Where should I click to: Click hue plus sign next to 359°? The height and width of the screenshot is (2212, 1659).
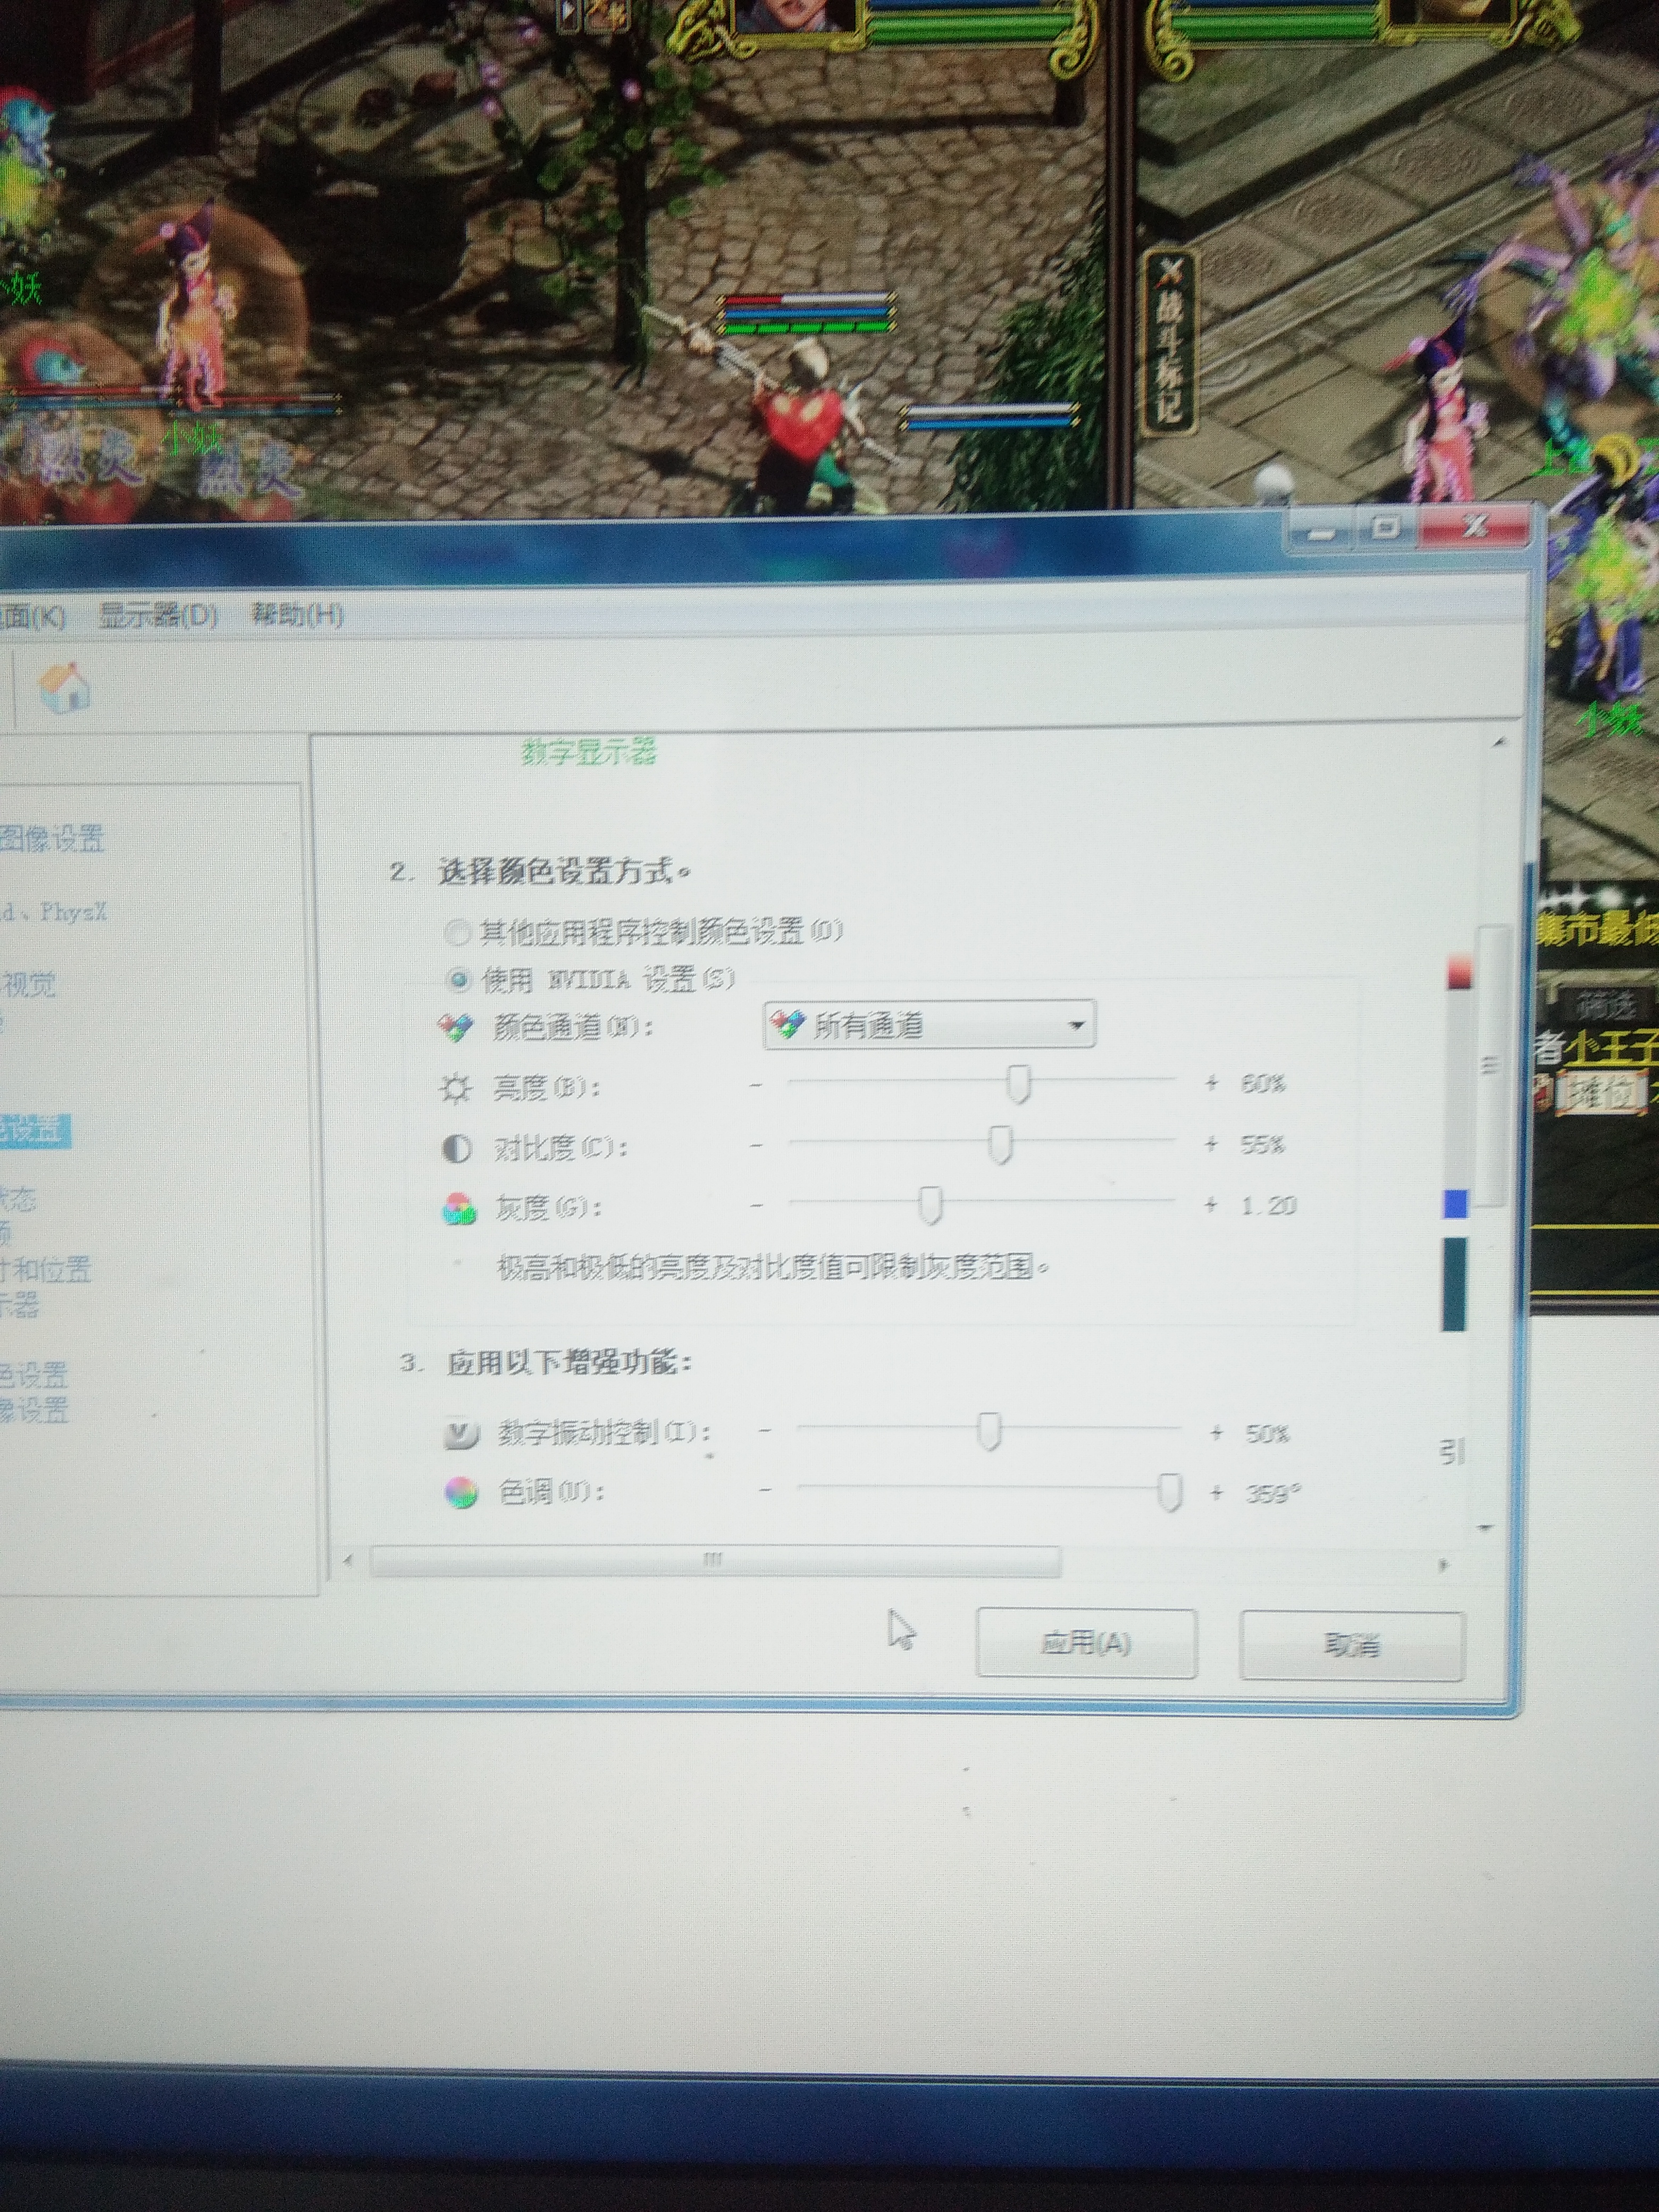(1217, 1493)
